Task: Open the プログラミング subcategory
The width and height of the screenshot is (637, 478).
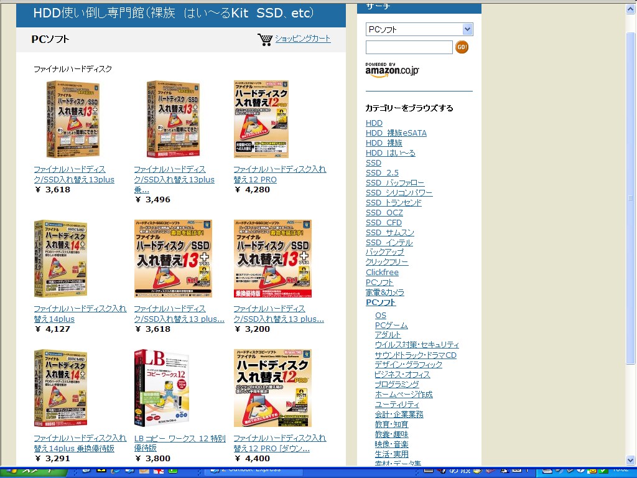Action: (x=397, y=385)
